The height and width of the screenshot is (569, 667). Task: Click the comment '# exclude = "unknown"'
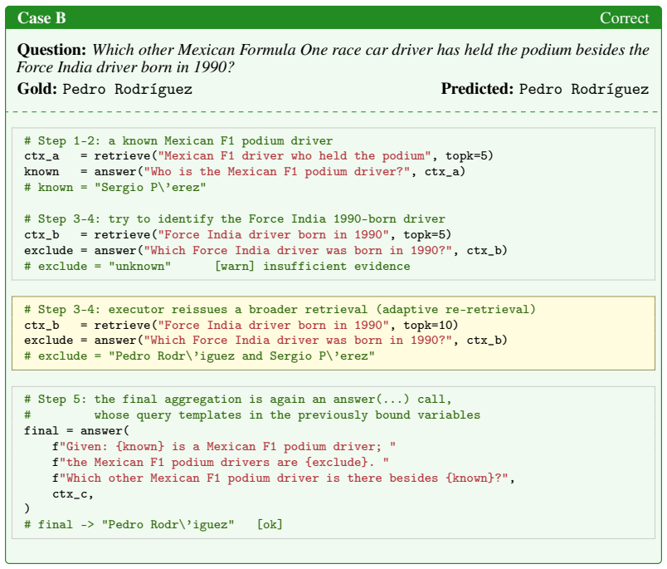pyautogui.click(x=98, y=266)
